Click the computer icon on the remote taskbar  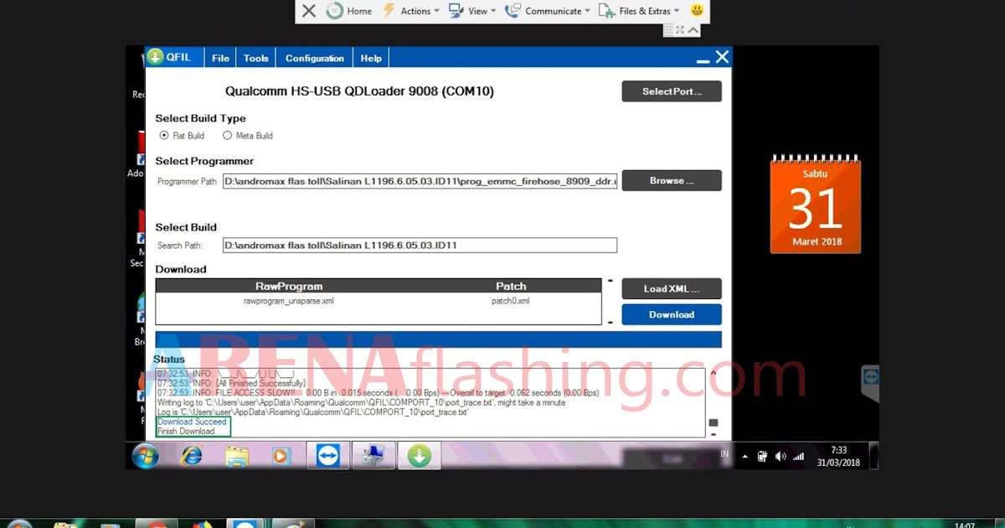coord(373,456)
